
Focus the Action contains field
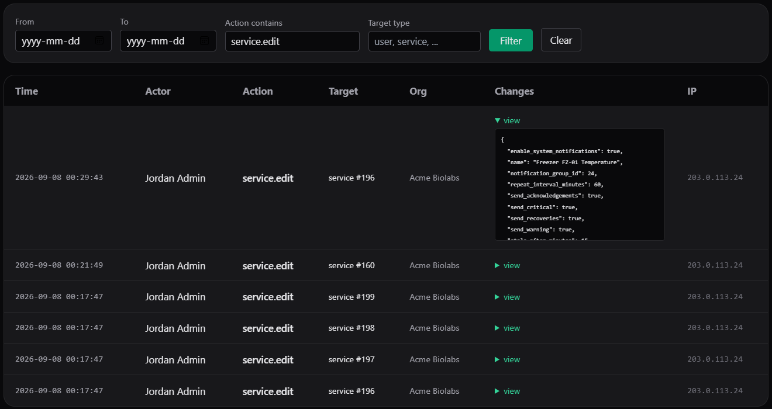click(x=292, y=41)
